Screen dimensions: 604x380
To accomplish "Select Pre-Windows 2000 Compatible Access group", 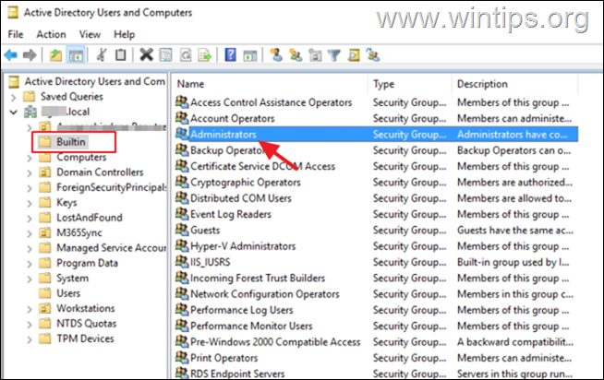I will (275, 341).
